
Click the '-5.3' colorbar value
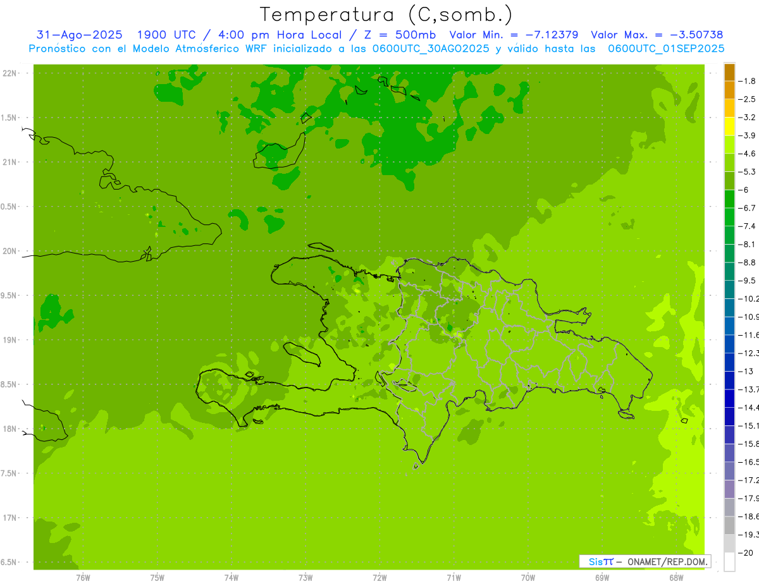[748, 171]
